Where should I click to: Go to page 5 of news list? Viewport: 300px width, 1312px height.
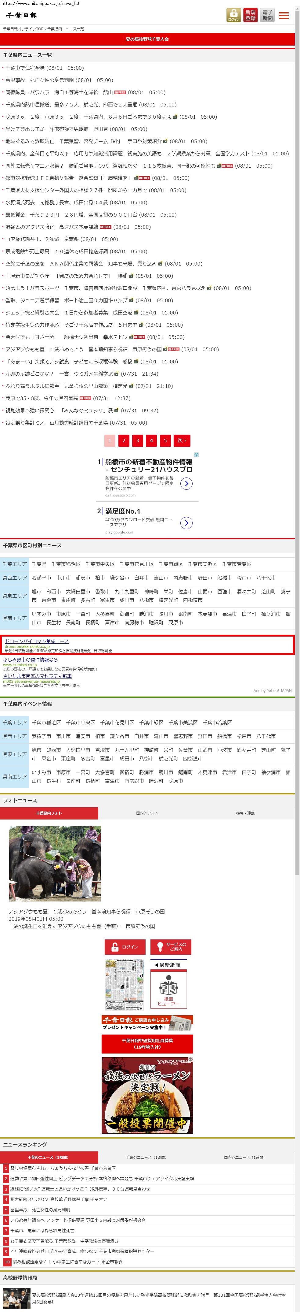tap(165, 440)
